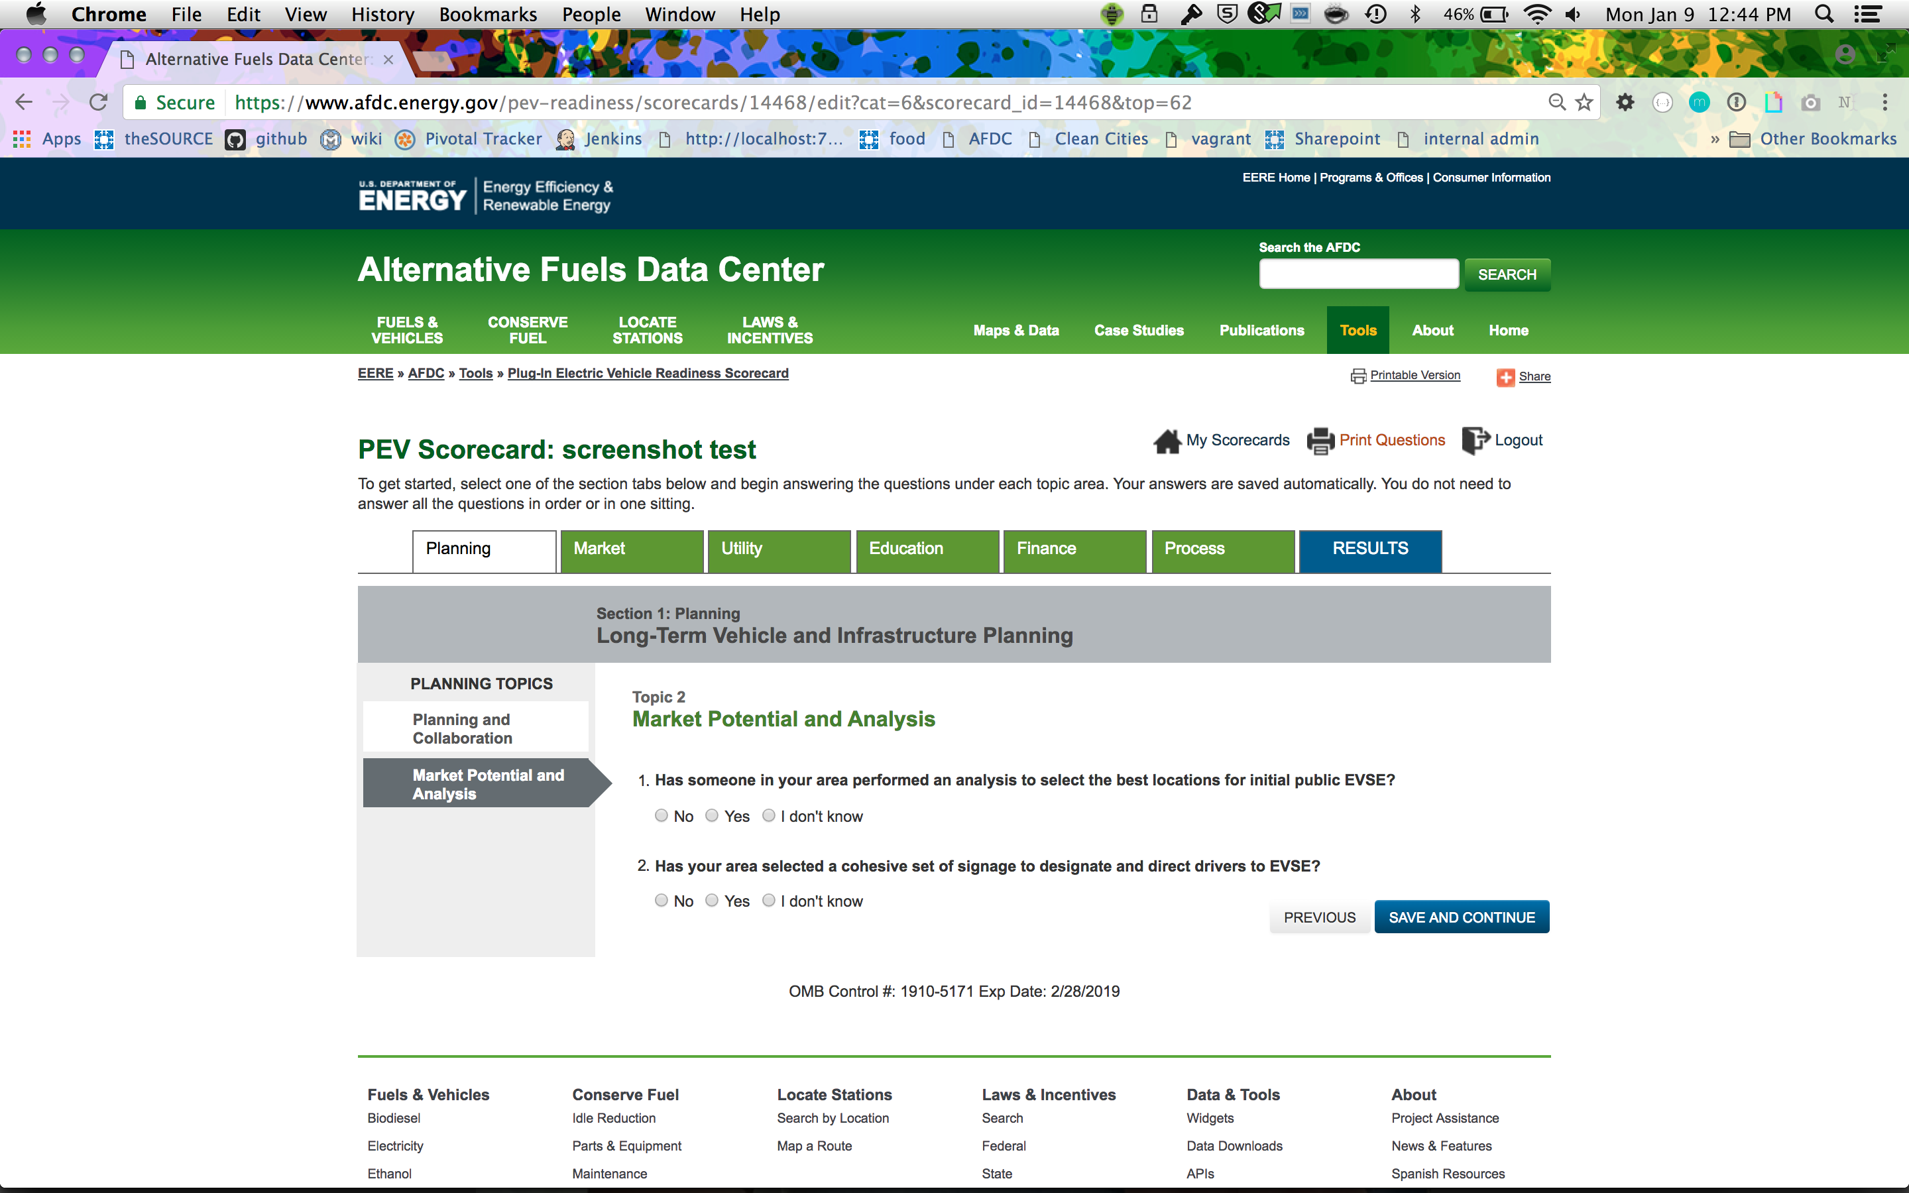Bookmark this page with star icon
The width and height of the screenshot is (1909, 1193).
tap(1584, 103)
